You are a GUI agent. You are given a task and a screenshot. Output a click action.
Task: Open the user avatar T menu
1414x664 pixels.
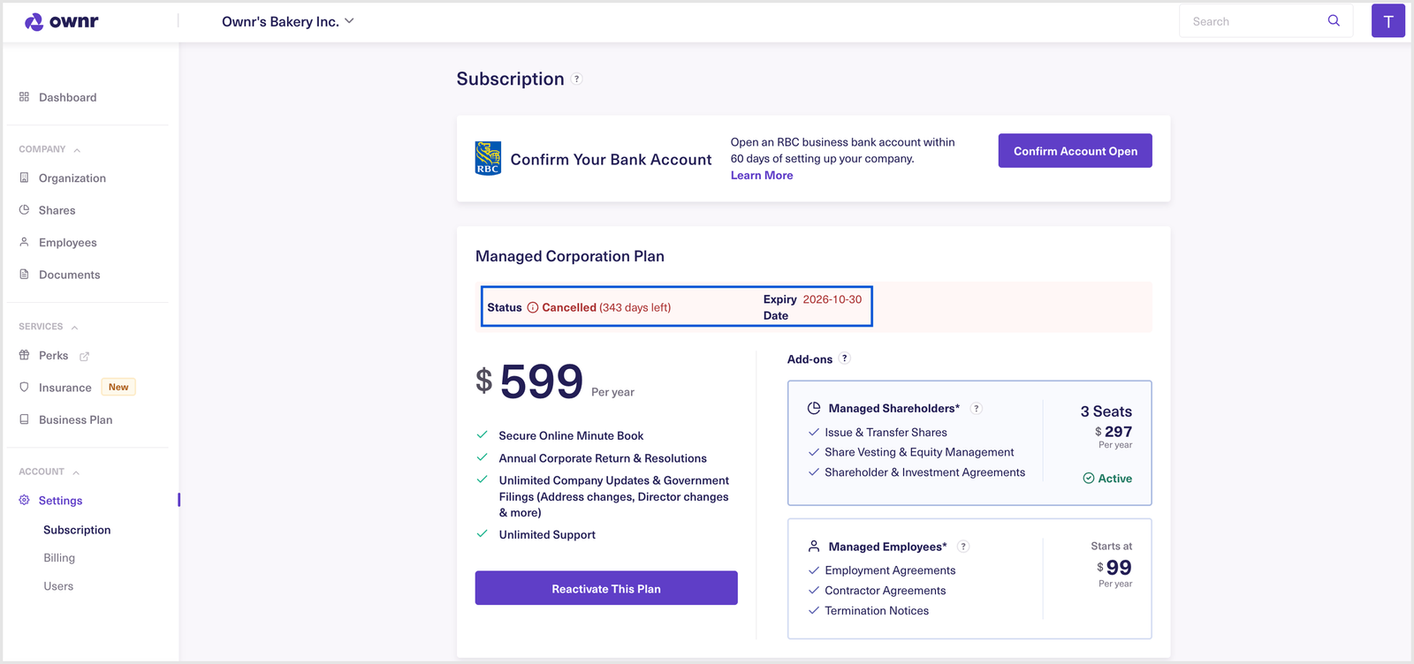[1387, 21]
